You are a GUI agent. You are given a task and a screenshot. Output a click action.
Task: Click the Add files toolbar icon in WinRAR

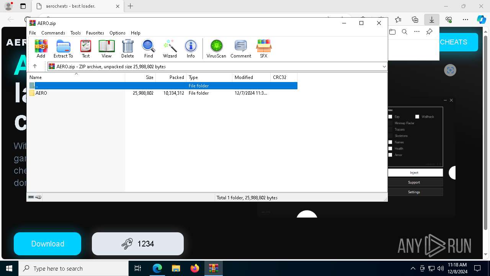(41, 49)
